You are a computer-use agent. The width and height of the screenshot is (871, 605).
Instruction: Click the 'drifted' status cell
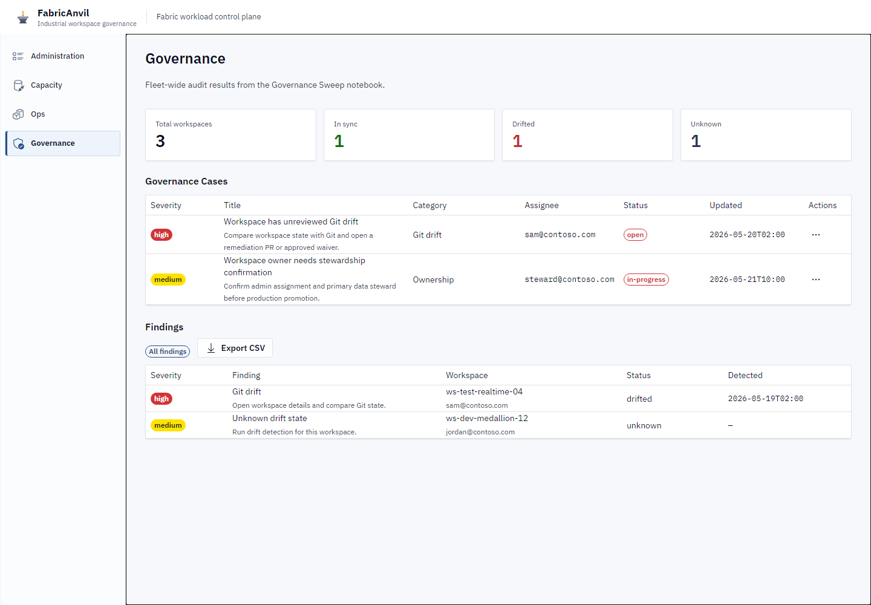coord(639,399)
